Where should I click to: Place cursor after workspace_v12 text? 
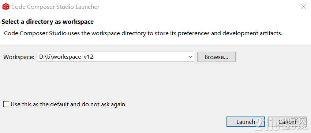(x=94, y=57)
